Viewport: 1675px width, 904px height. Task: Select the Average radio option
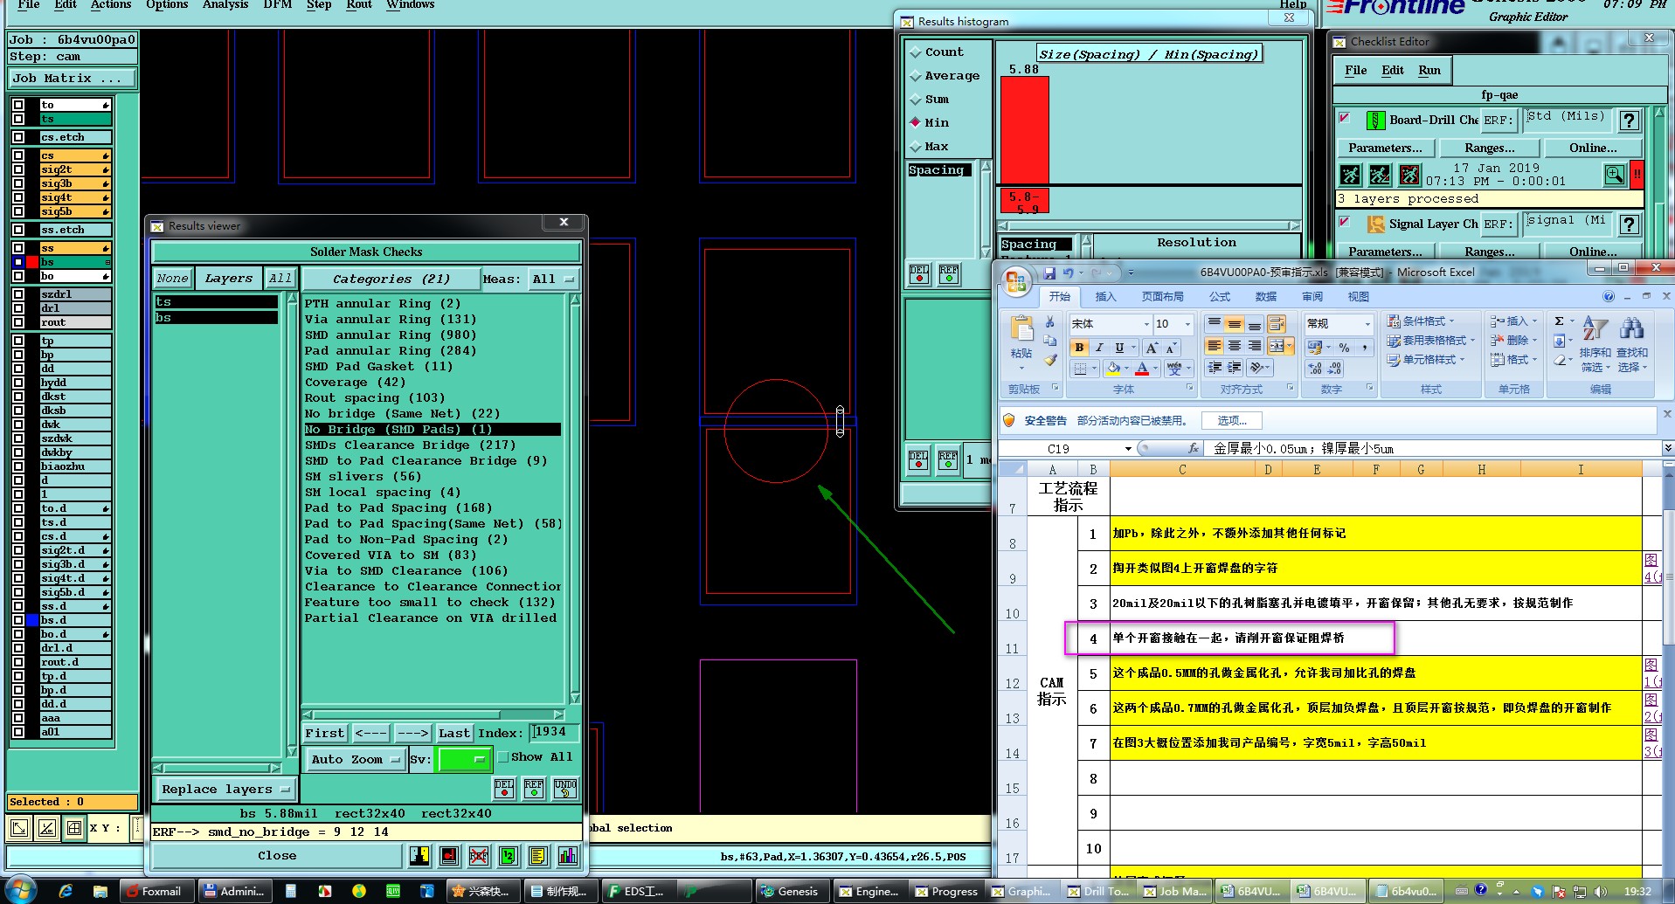916,76
